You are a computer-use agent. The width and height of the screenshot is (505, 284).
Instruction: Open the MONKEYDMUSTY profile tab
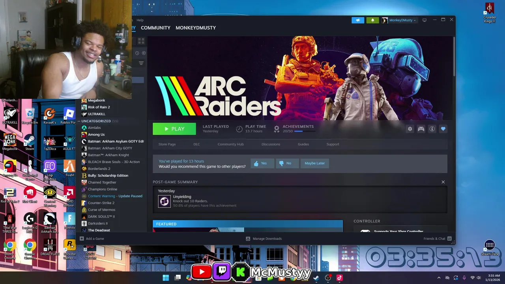tap(196, 28)
